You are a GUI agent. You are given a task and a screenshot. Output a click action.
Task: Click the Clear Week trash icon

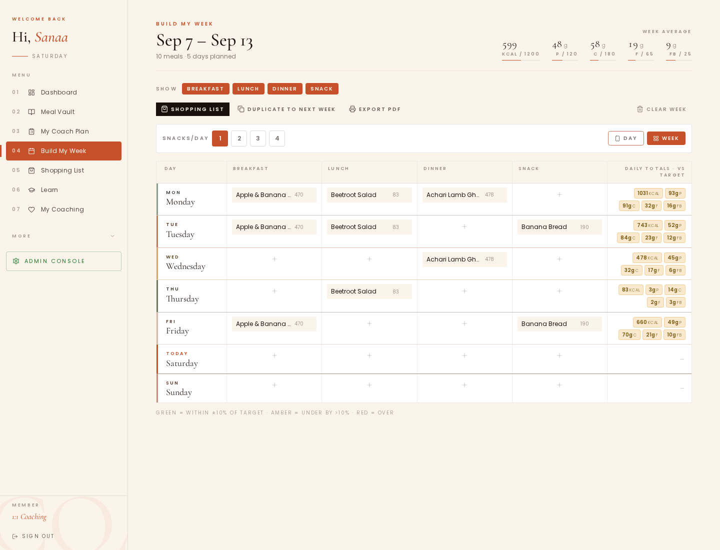pos(640,109)
